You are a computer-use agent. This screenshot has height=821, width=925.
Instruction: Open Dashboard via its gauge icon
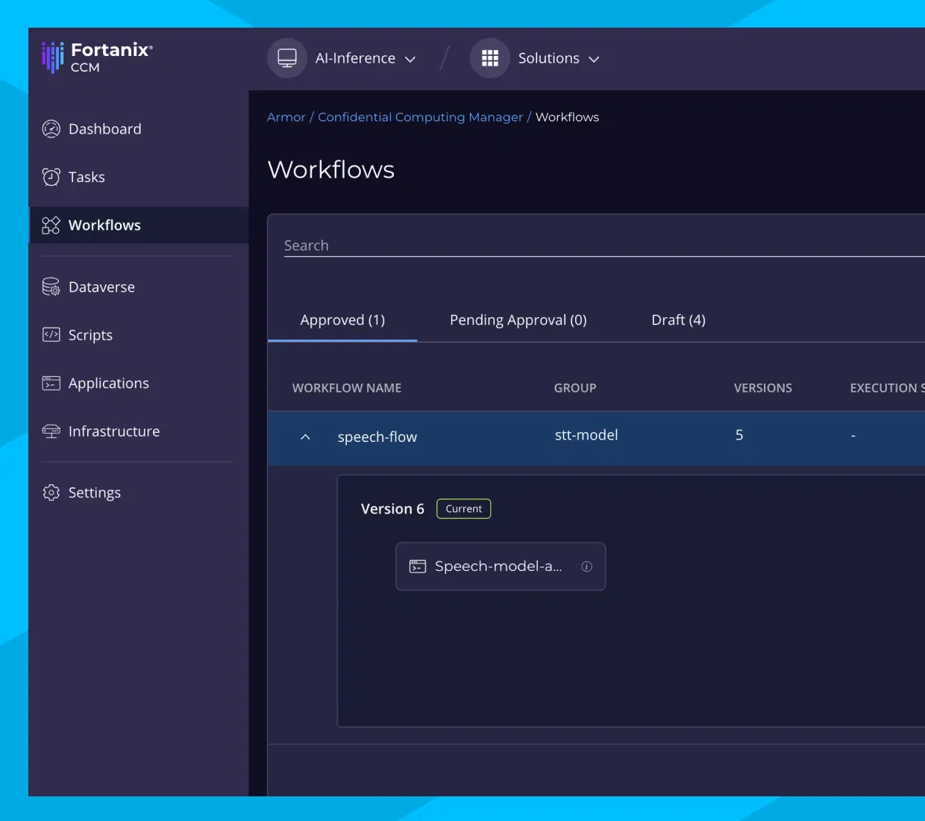[51, 129]
